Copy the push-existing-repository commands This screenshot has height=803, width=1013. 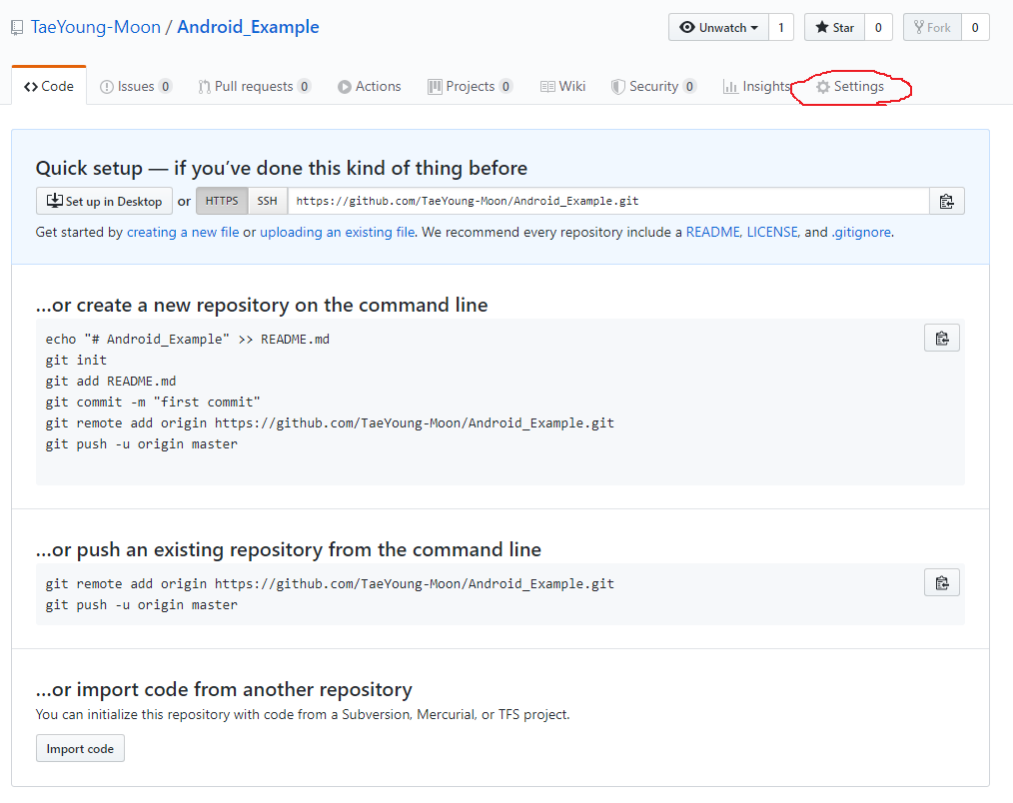tap(942, 582)
